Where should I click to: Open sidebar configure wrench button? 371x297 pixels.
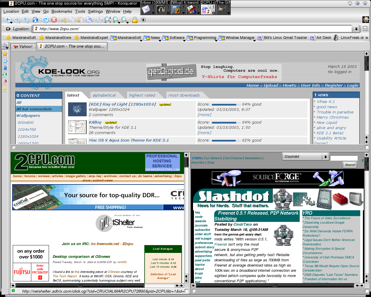(x=5, y=46)
